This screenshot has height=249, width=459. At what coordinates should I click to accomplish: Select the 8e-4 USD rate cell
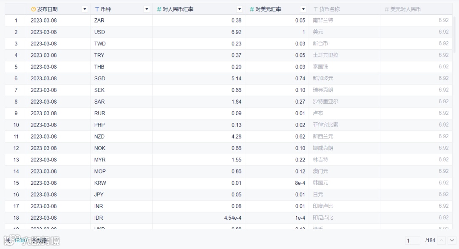click(x=277, y=183)
